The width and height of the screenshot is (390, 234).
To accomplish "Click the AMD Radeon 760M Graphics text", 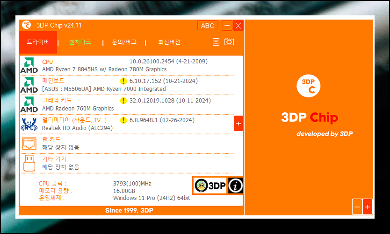I will point(78,109).
